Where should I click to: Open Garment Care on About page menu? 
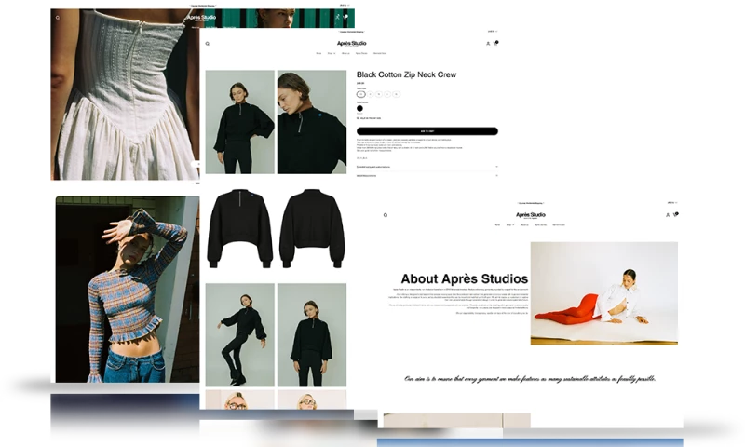559,224
